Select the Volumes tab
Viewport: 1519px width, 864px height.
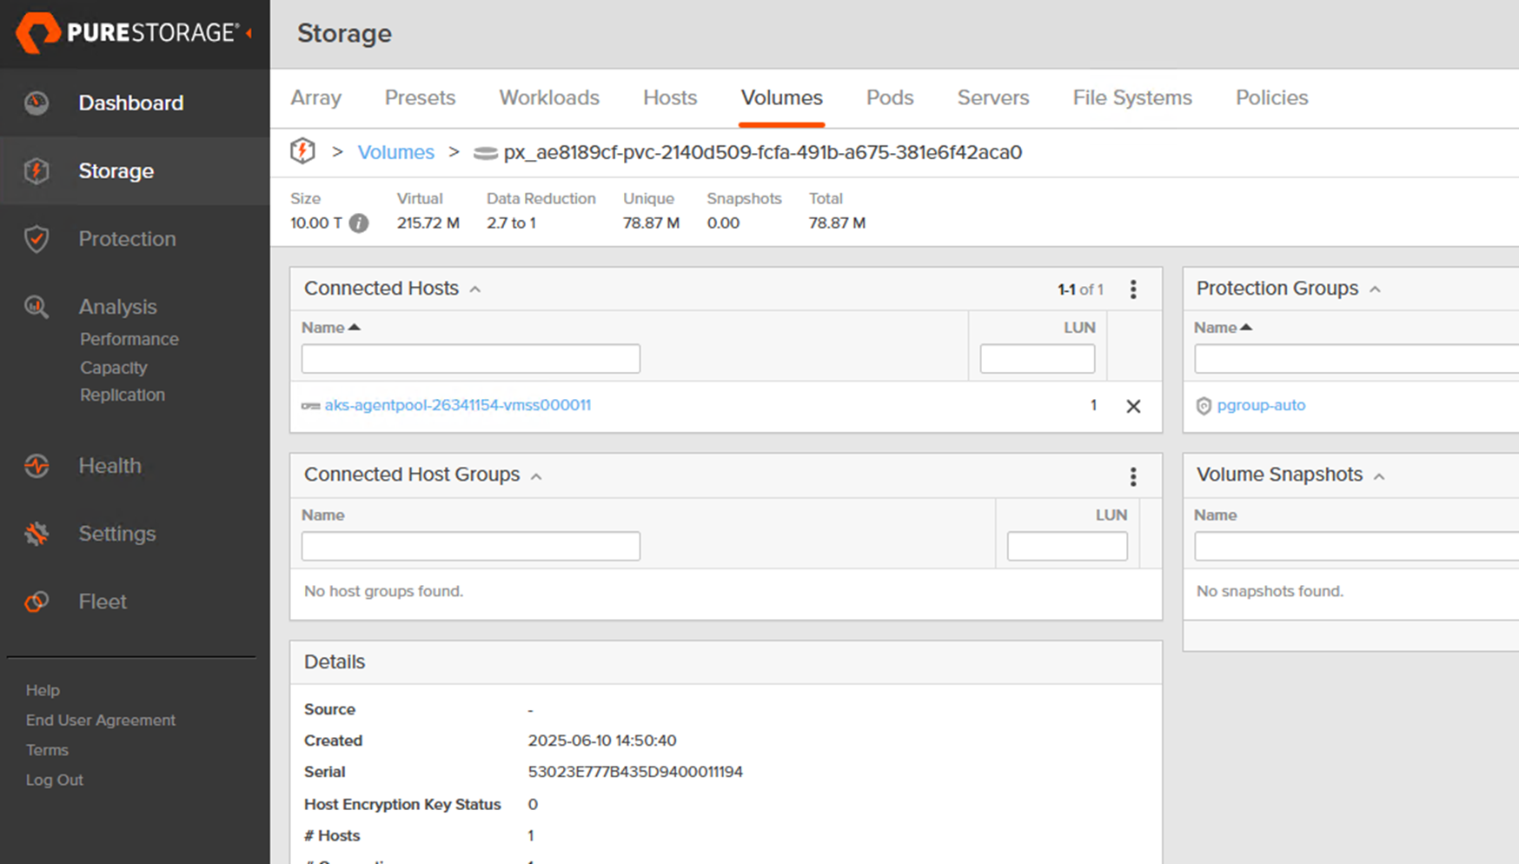point(781,97)
